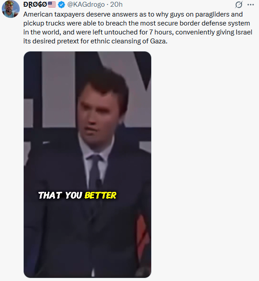The image size is (259, 281).
Task: Open the post via the 20h timestamp
Action: coord(116,4)
